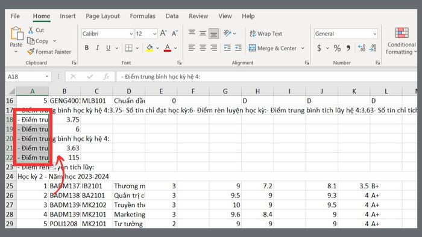Image resolution: width=422 pixels, height=237 pixels.
Task: Decrease decimal places
Action: click(x=373, y=48)
